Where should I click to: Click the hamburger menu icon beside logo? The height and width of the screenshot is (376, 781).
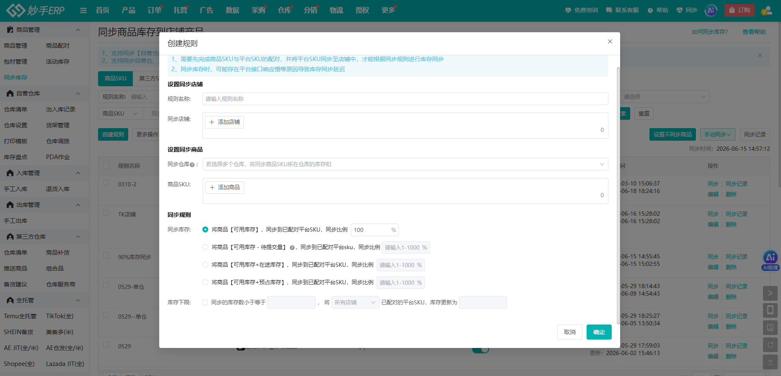pos(83,10)
